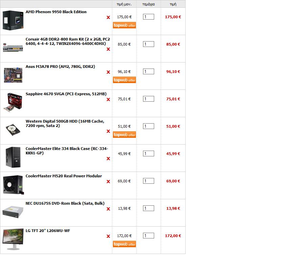
Task: Open LG TFT 20" L206WU-WF product link
Action: coord(48,231)
